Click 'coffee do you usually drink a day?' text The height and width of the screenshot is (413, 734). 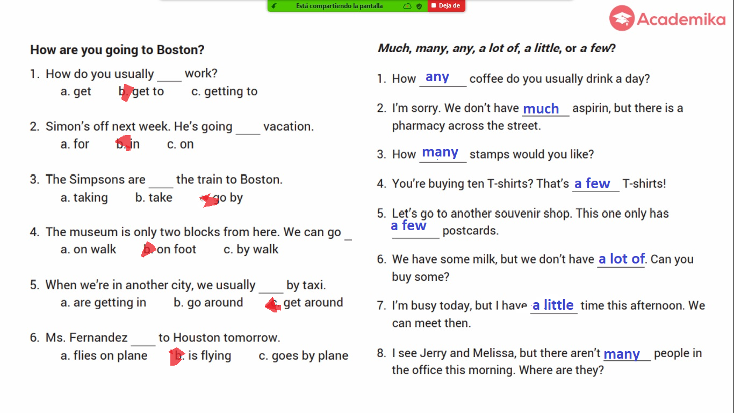tap(560, 79)
